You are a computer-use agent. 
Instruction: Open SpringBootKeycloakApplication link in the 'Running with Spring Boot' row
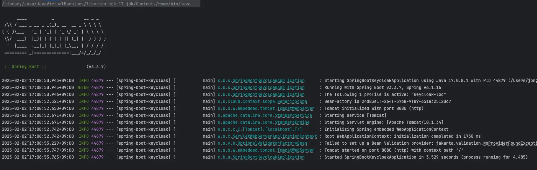click(268, 88)
